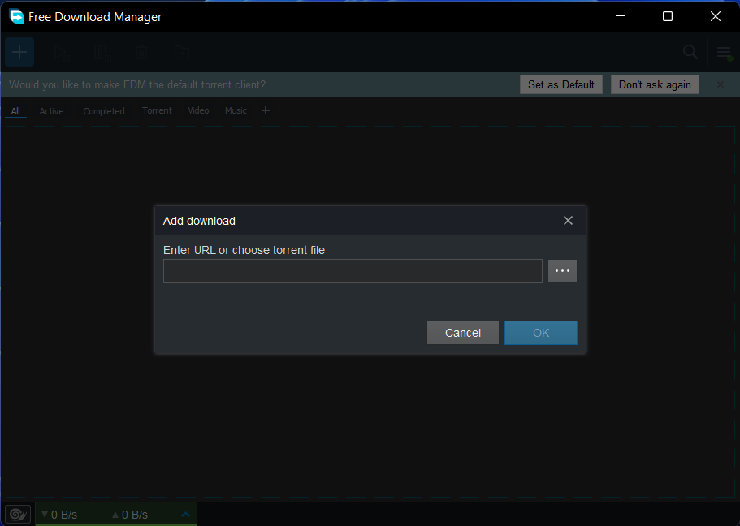Viewport: 740px width, 526px height.
Task: Expand the speed panel chevron
Action: point(185,514)
